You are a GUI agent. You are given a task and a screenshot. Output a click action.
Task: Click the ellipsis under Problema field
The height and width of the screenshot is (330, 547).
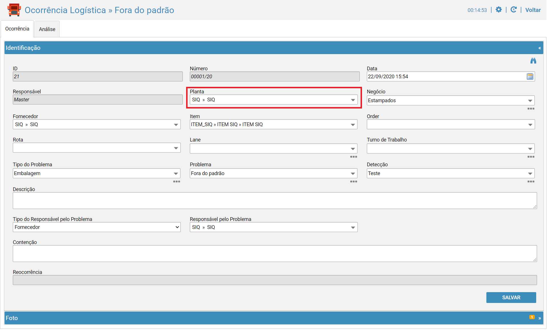coord(353,182)
